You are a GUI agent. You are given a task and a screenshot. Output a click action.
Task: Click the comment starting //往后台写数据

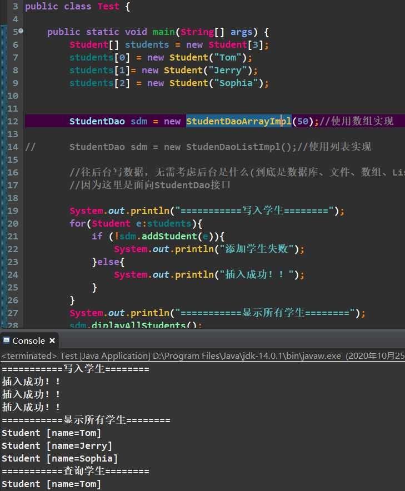click(x=237, y=172)
